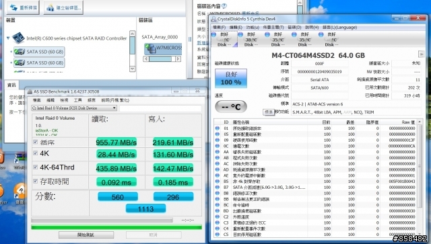Click status icon for SMART attribute B5

coord(218,181)
